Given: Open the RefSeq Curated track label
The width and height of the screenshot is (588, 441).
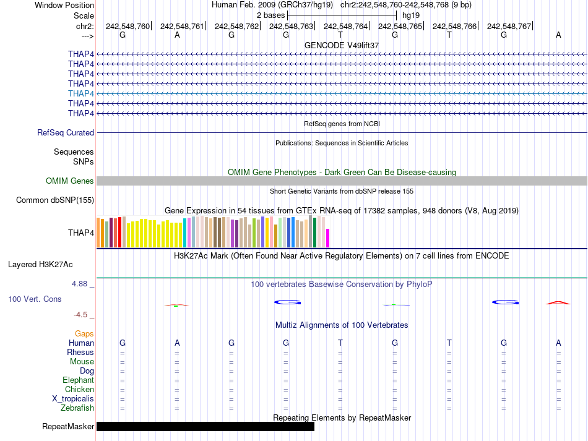Looking at the screenshot, I should click(x=66, y=132).
